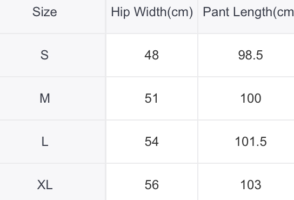Select the M size row label

pyautogui.click(x=45, y=98)
